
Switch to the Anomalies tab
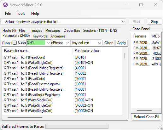pos(58,36)
